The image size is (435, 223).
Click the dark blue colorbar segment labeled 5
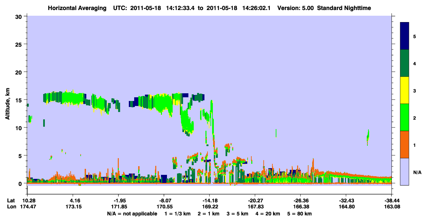click(405, 36)
